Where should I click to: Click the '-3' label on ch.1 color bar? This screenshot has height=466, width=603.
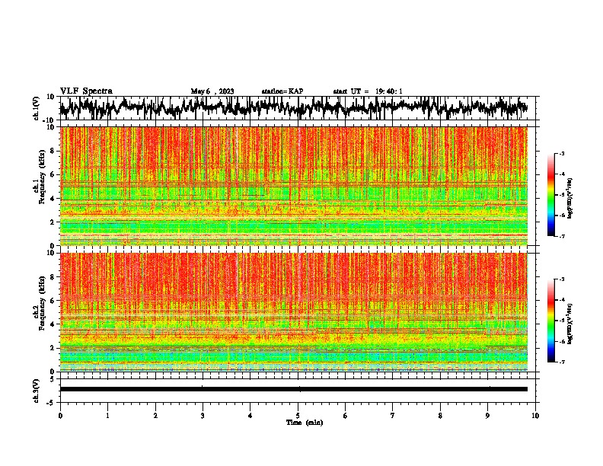click(562, 153)
